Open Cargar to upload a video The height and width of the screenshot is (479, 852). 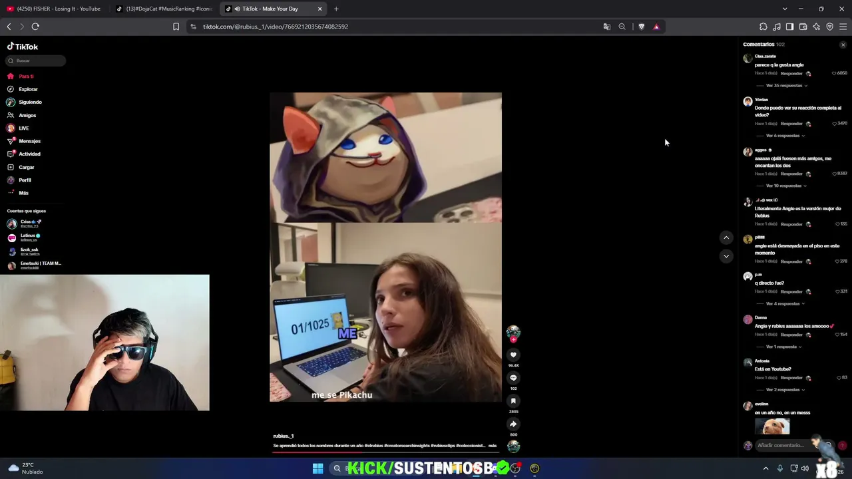click(x=21, y=167)
